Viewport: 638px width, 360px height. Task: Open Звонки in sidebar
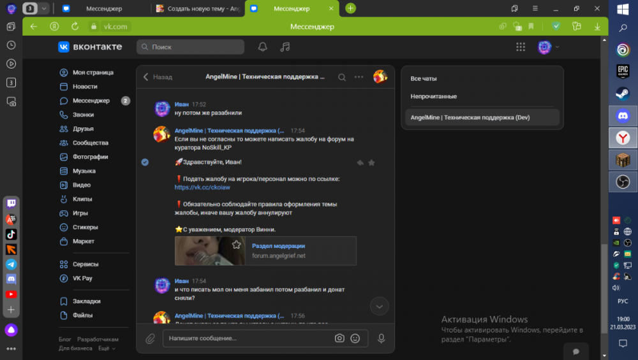[83, 115]
